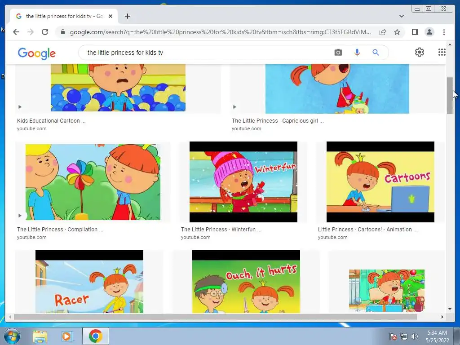Open Action Center flag icon
Viewport: 460px width, 345px height.
tap(393, 336)
